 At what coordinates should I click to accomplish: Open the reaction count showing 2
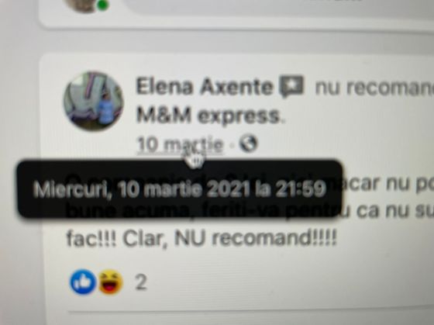click(x=140, y=282)
